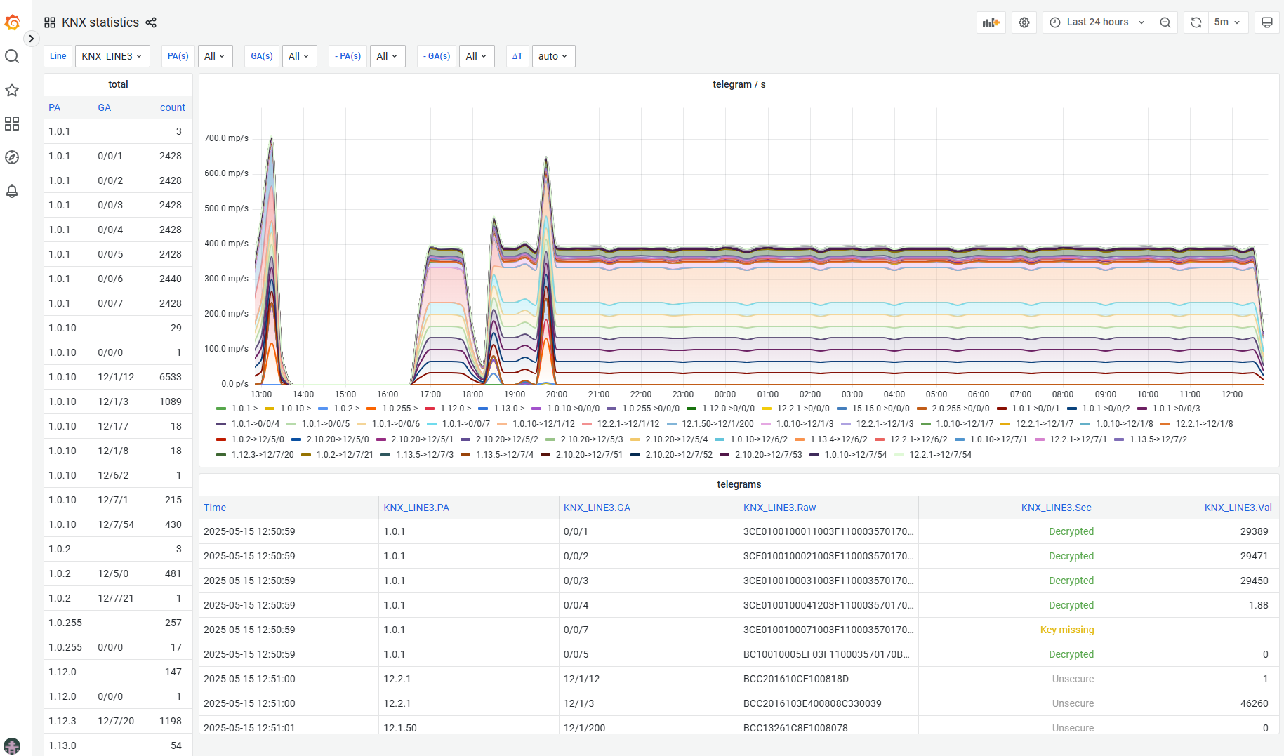Open the GA(s) All filter dropdown
This screenshot has width=1284, height=756.
[x=299, y=56]
